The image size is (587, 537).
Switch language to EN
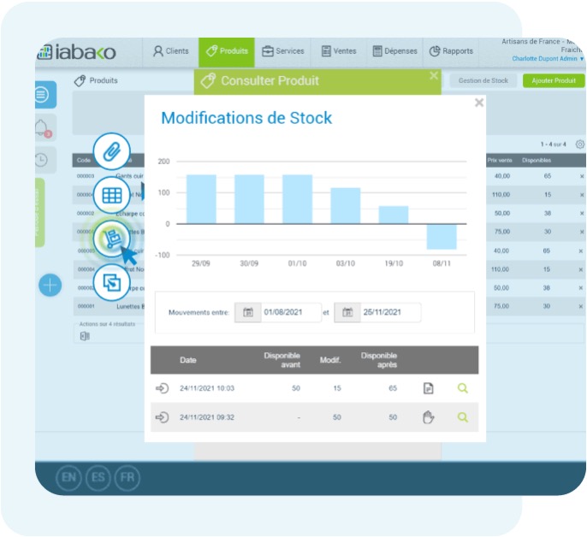click(x=68, y=477)
